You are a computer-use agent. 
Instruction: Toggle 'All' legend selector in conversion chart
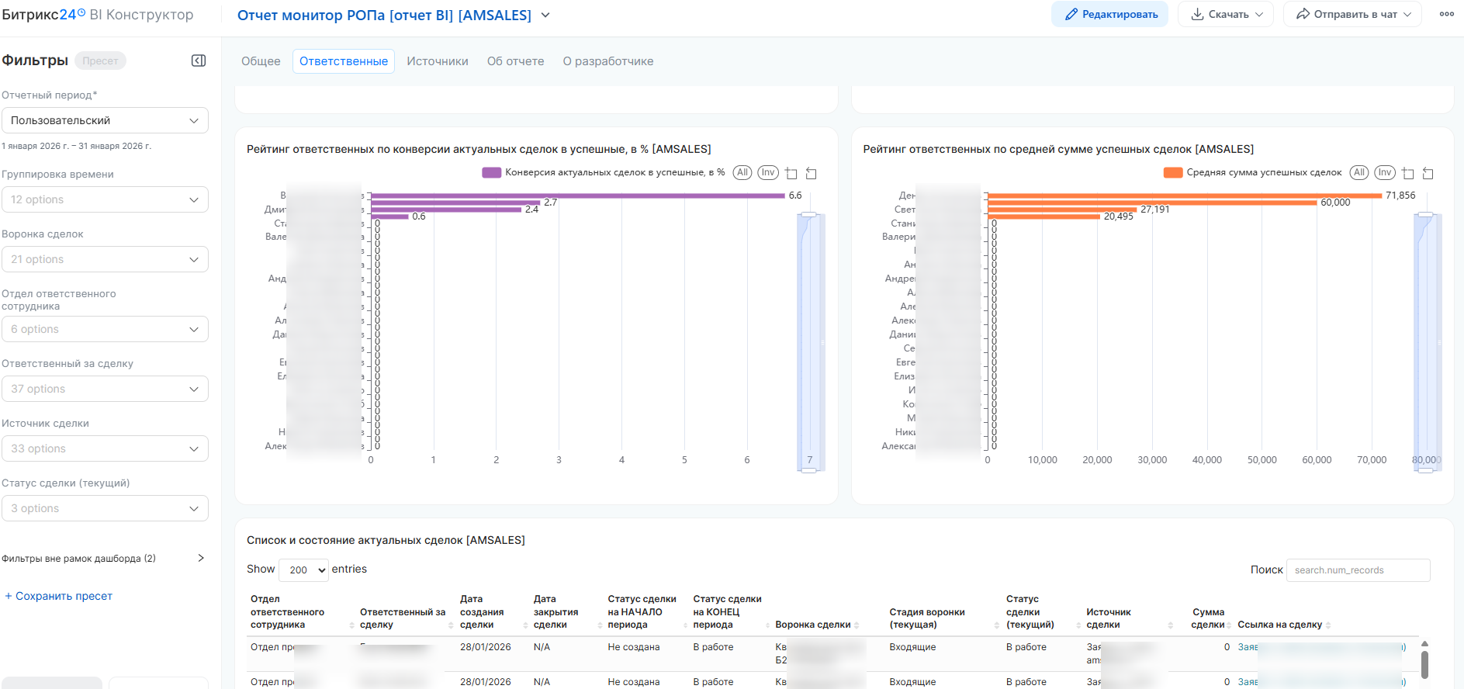[742, 172]
